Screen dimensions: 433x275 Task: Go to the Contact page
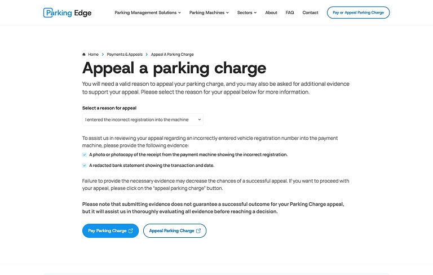click(x=310, y=12)
